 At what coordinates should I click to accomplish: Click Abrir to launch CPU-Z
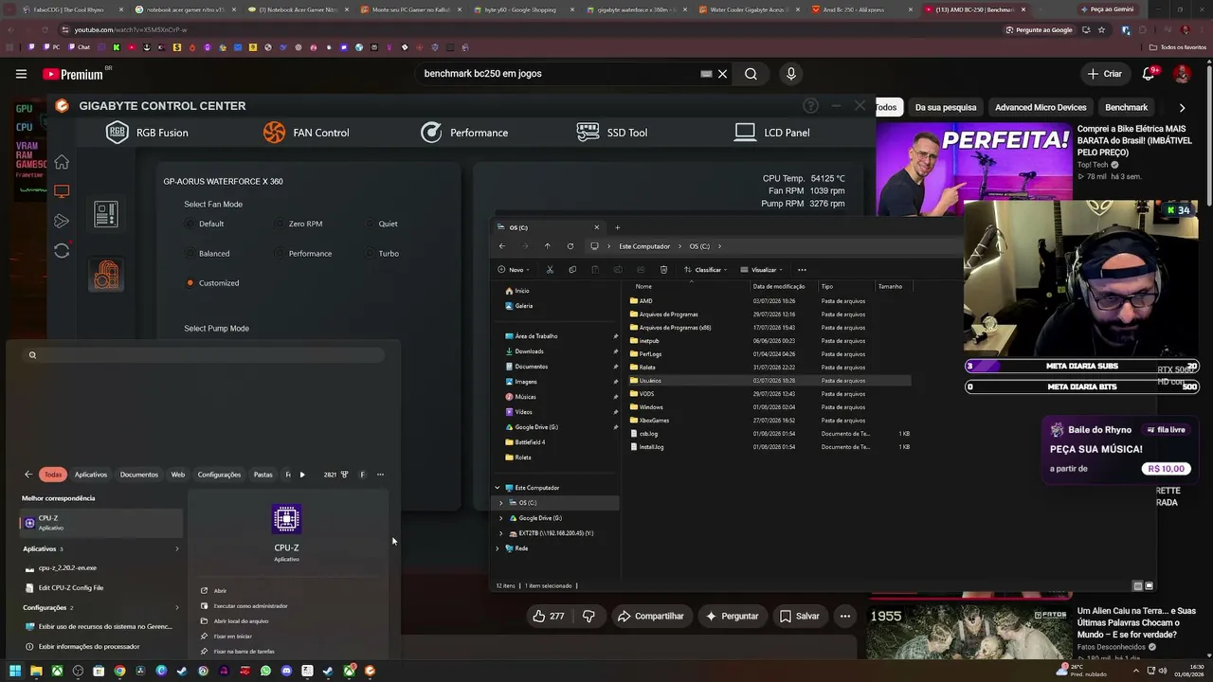(214, 591)
